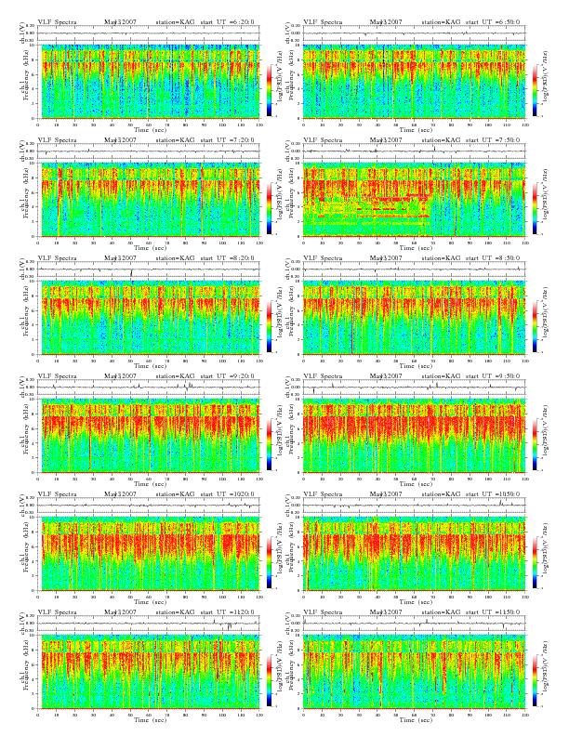Click the ch.1 waveform strip above 11:50:0 spectrogram
The width and height of the screenshot is (569, 736).
(x=415, y=624)
